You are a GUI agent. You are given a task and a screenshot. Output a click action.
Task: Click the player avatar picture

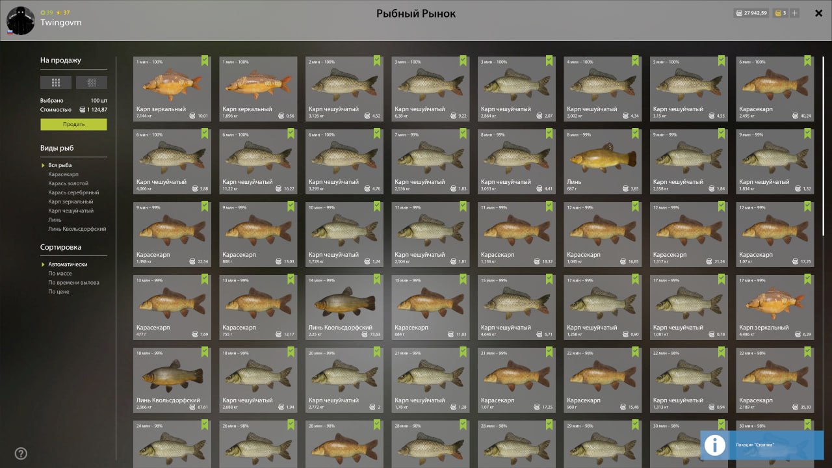tap(20, 20)
